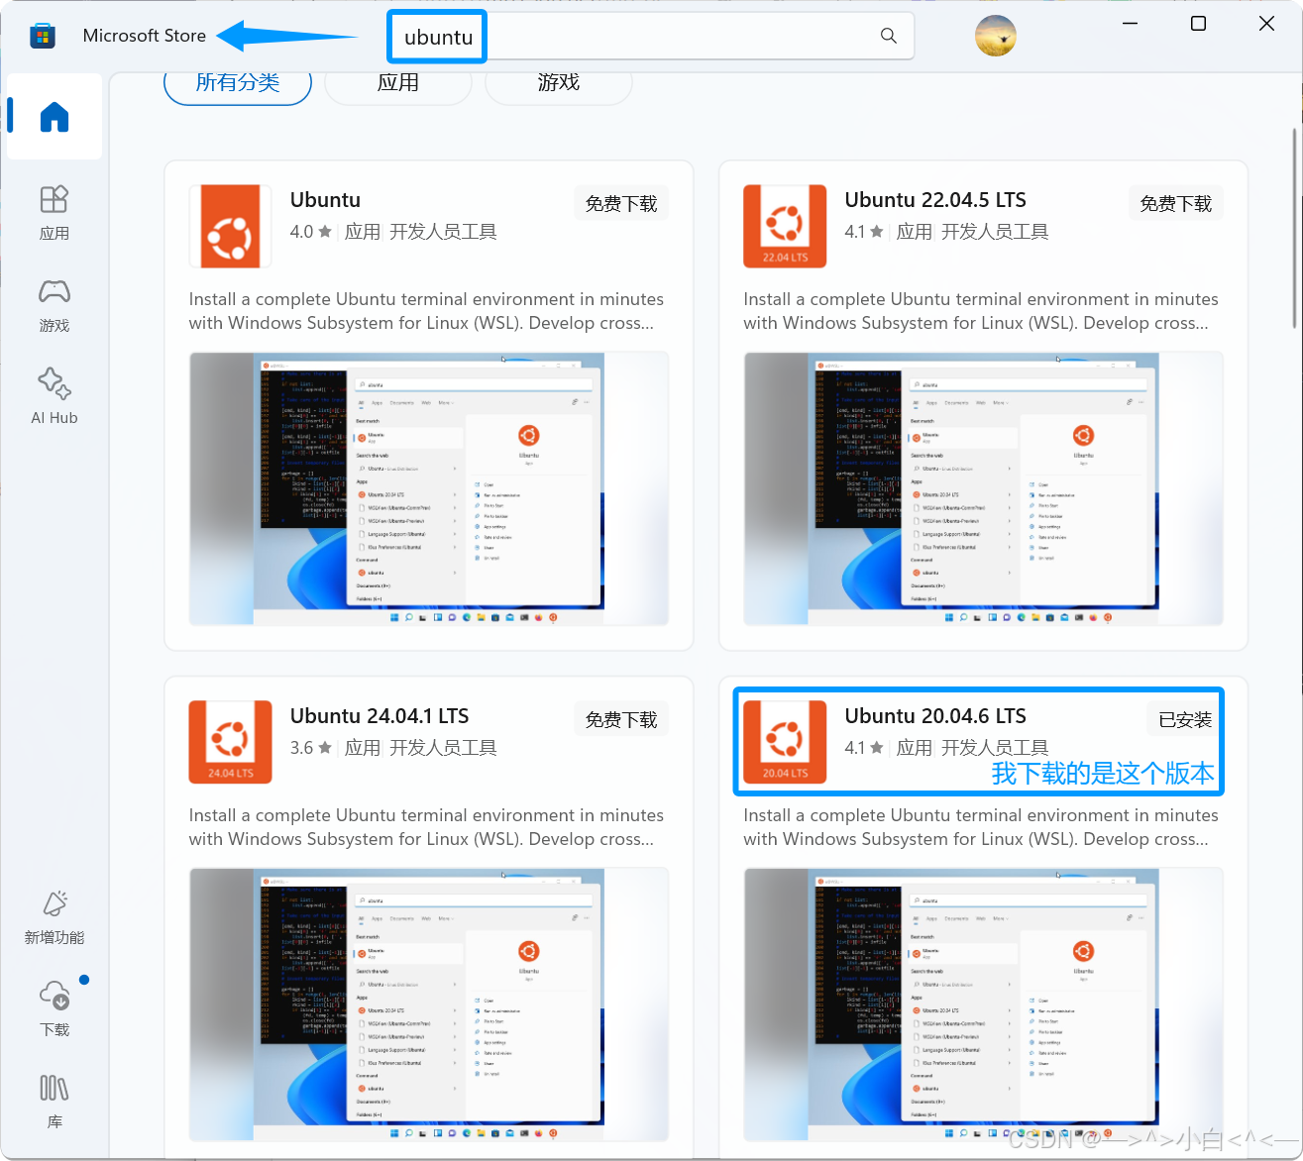Select the 应用 filter tab
The image size is (1303, 1161).
click(398, 83)
